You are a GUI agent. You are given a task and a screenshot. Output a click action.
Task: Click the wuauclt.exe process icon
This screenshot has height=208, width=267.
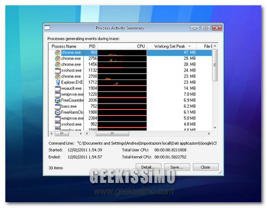pyautogui.click(x=58, y=89)
